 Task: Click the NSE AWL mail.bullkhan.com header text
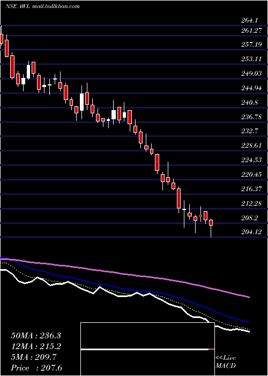(x=42, y=6)
